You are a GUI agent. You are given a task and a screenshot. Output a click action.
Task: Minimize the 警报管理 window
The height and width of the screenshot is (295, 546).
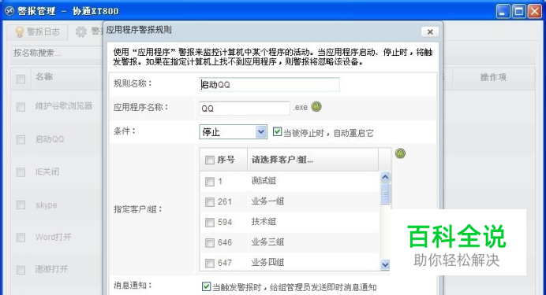tap(503, 11)
